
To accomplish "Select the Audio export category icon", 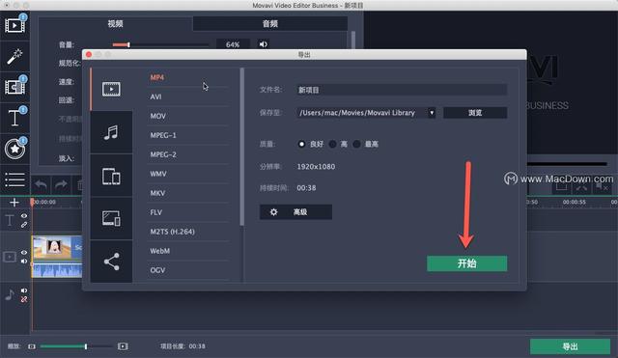I will (112, 132).
